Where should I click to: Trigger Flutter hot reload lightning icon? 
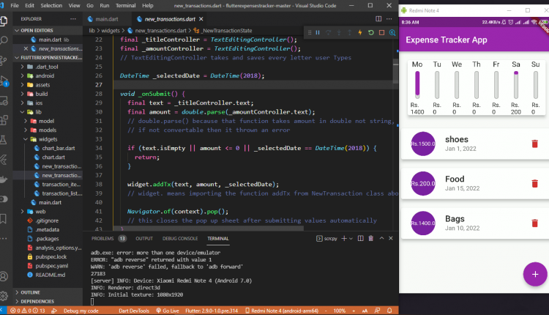[x=360, y=32]
